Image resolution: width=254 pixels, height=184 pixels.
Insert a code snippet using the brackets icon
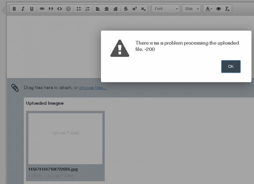click(x=59, y=9)
